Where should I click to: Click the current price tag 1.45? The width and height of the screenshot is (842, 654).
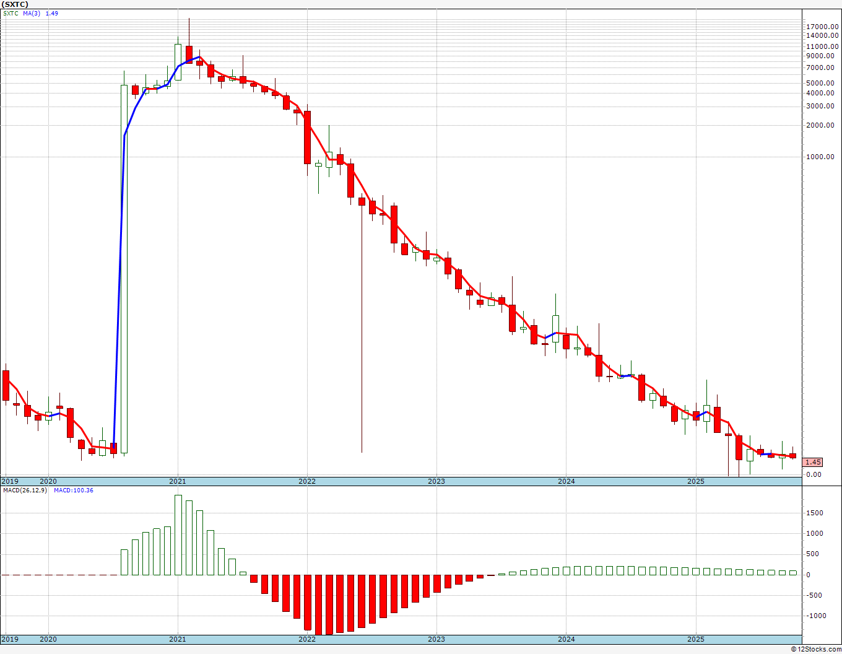(x=813, y=462)
